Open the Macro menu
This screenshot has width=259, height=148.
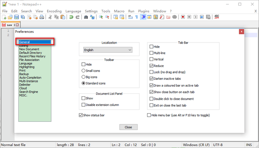coord(119,11)
